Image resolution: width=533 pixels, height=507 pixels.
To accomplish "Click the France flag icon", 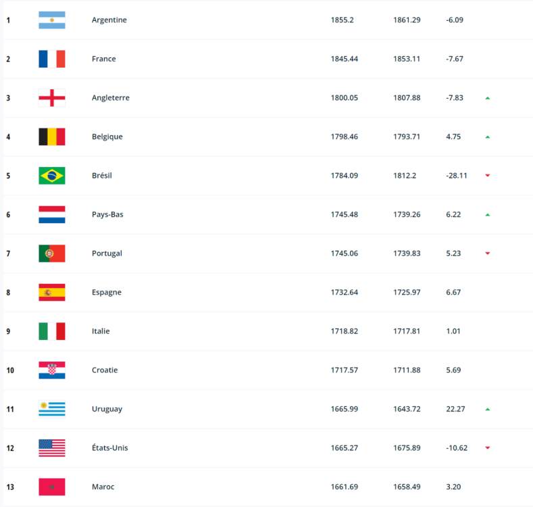I will click(x=52, y=59).
